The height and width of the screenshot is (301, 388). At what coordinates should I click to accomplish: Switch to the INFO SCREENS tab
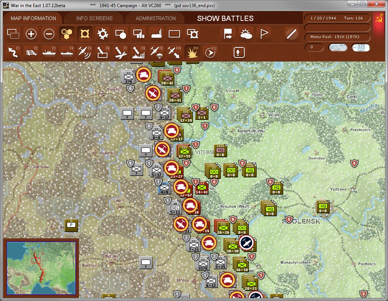pos(94,18)
